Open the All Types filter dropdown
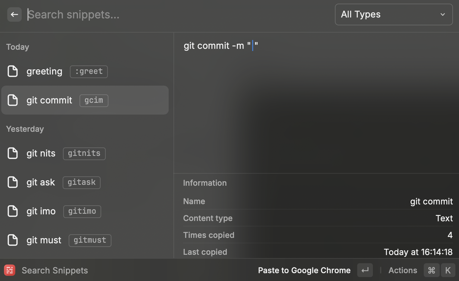 [393, 14]
